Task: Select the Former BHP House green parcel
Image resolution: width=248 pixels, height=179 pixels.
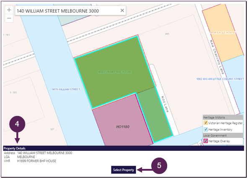Action: click(115, 72)
